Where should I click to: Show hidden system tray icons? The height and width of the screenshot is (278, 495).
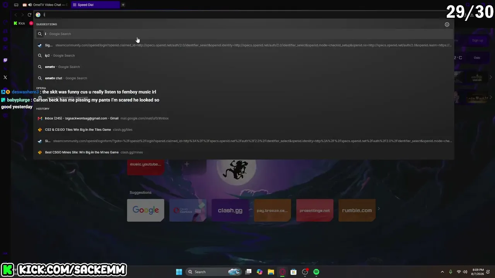(x=442, y=272)
